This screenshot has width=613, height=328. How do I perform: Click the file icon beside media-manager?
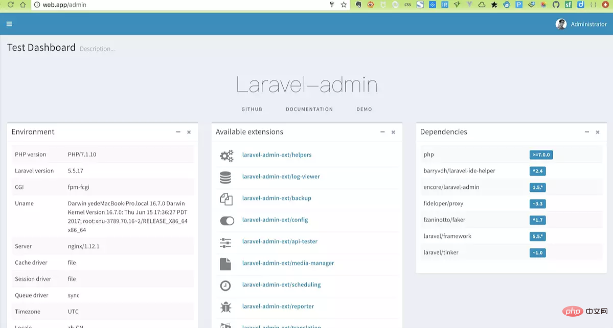[225, 264]
